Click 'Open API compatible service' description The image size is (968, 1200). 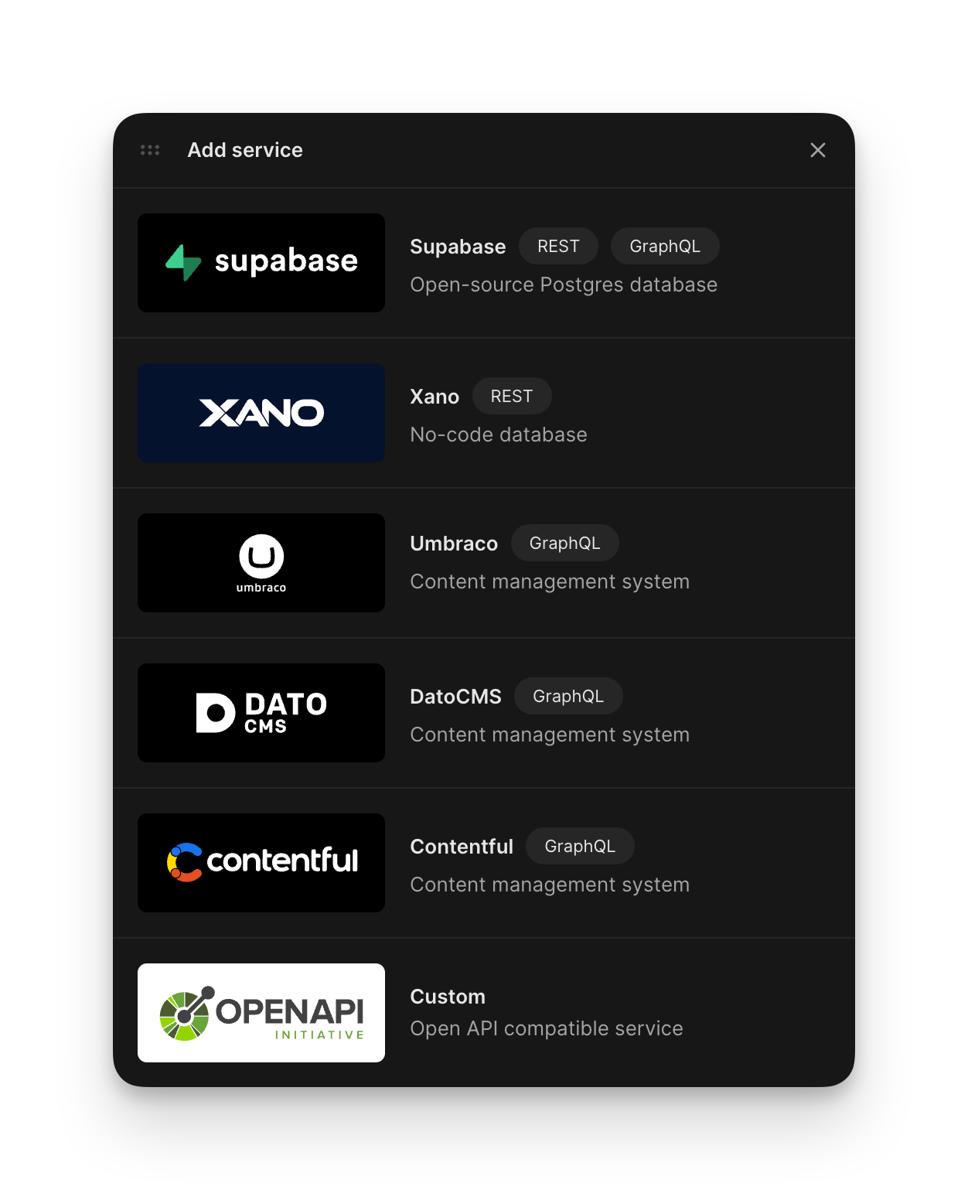(x=547, y=1028)
